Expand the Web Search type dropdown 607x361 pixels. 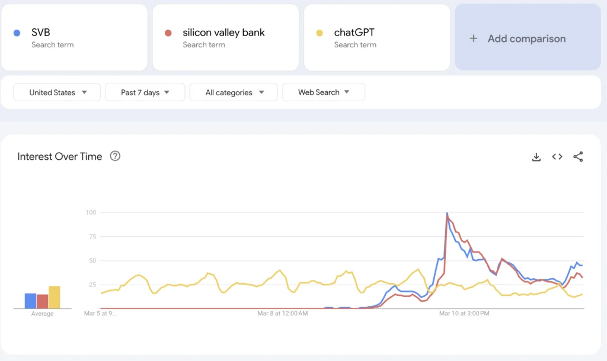pos(323,92)
